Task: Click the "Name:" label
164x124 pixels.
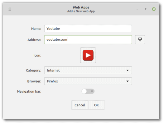Action: pyautogui.click(x=36, y=29)
